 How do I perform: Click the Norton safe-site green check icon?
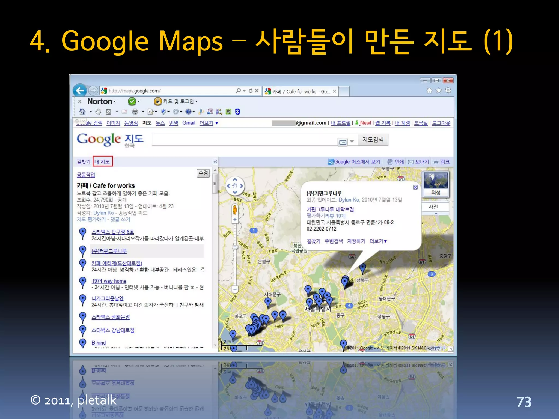(132, 101)
